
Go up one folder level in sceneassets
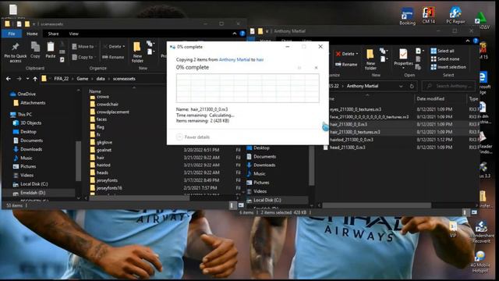coord(35,79)
